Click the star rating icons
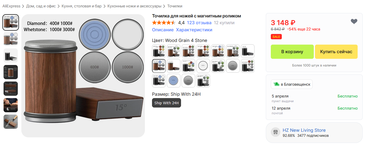This screenshot has width=368, height=148. [x=164, y=23]
